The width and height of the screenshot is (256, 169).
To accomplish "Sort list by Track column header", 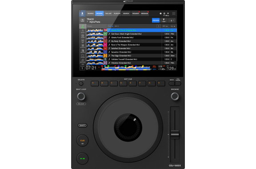I will click(110, 26).
